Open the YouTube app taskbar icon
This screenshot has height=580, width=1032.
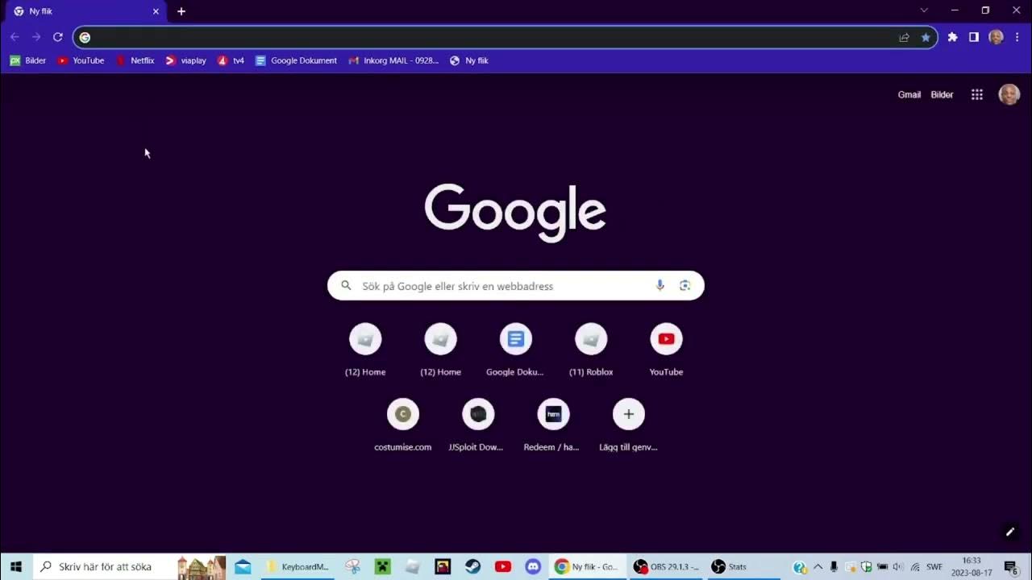pyautogui.click(x=503, y=566)
